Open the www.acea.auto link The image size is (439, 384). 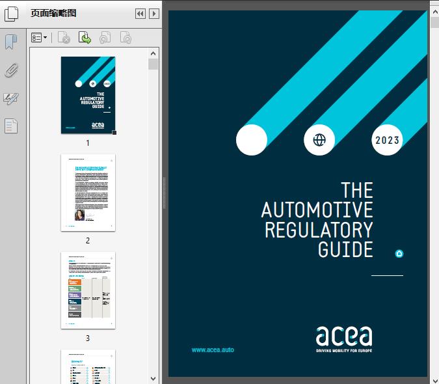point(213,350)
